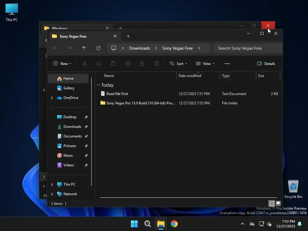Refresh the current folder
This screenshot has width=308, height=231.
(x=98, y=48)
